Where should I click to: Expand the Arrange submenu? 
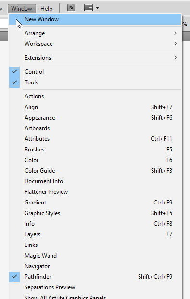click(95, 33)
